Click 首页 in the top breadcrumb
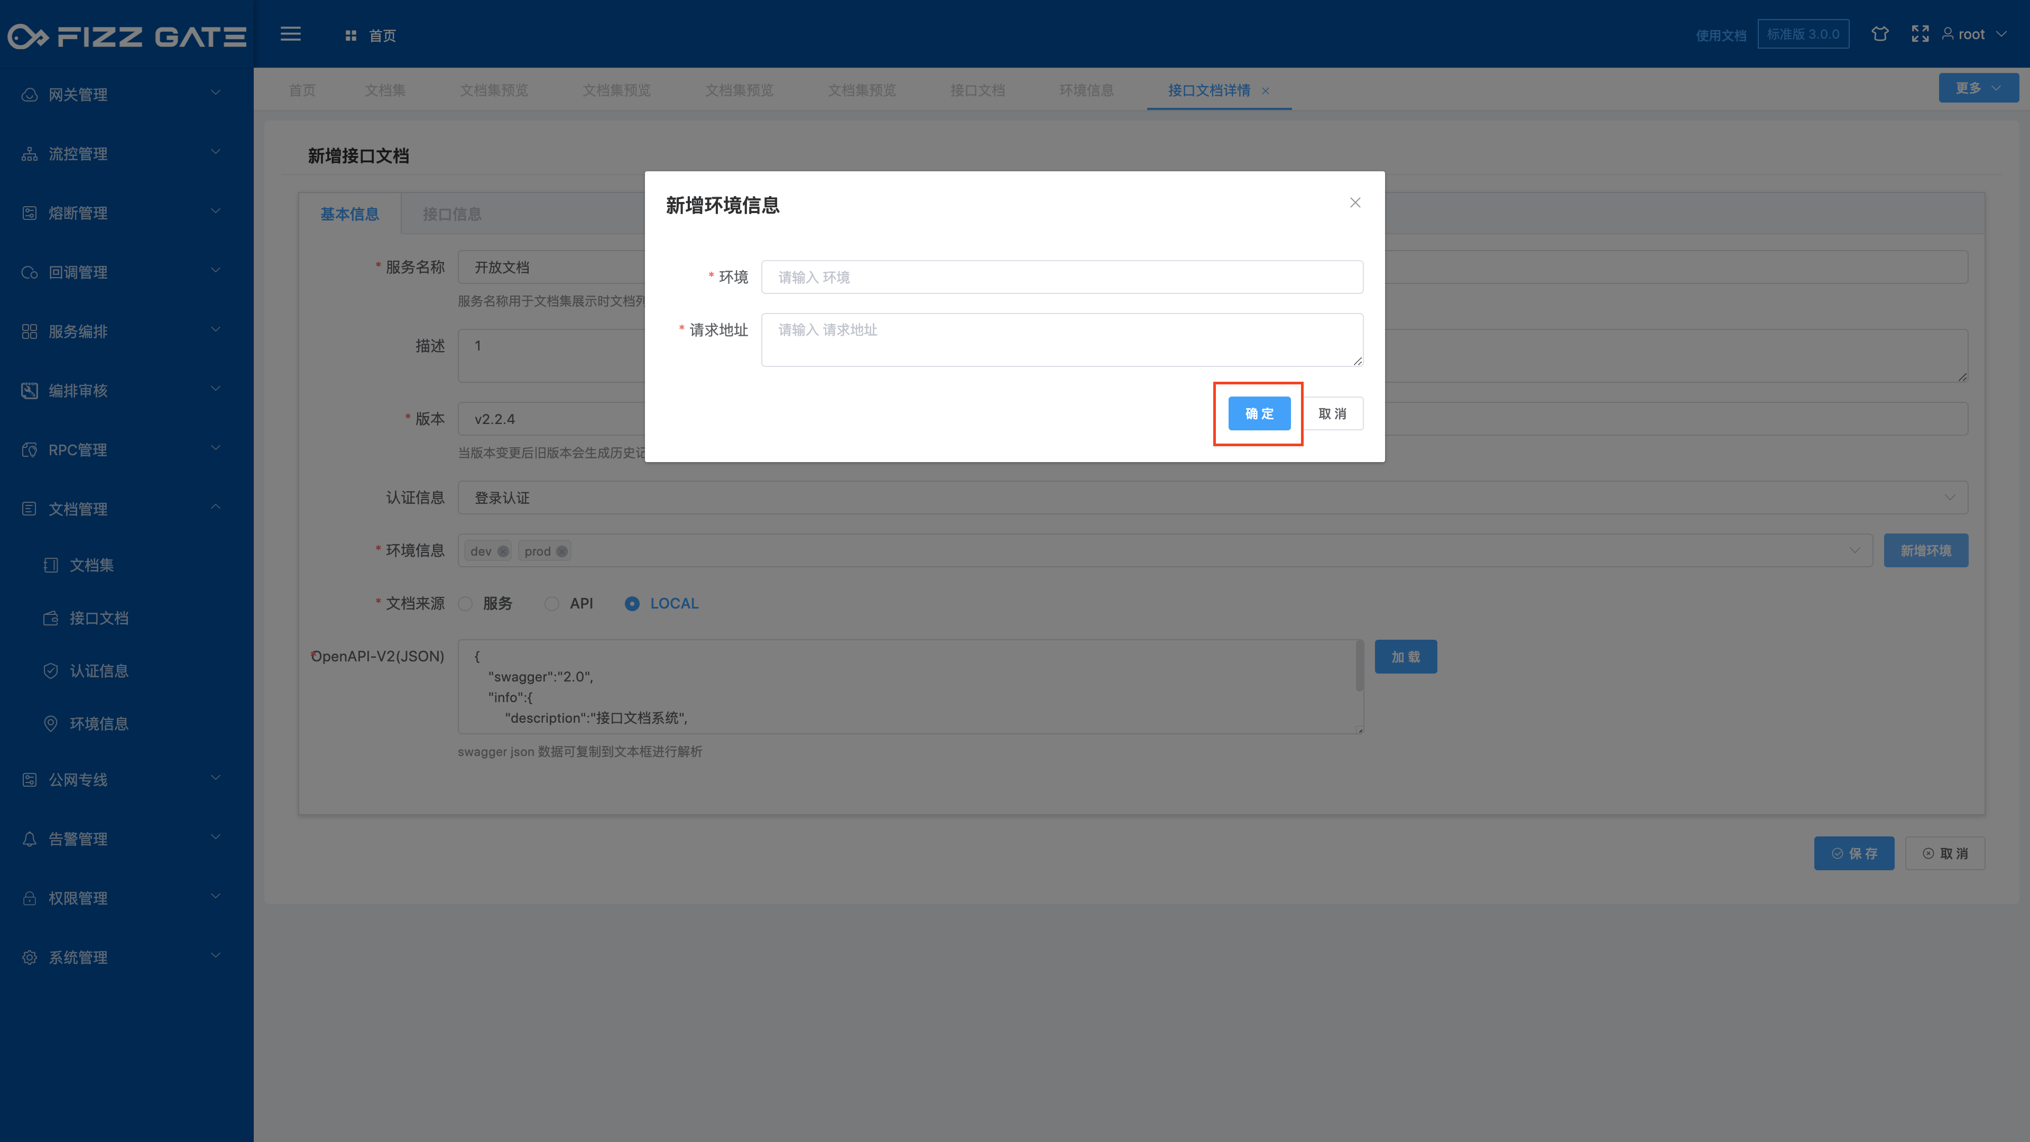2030x1142 pixels. (382, 35)
